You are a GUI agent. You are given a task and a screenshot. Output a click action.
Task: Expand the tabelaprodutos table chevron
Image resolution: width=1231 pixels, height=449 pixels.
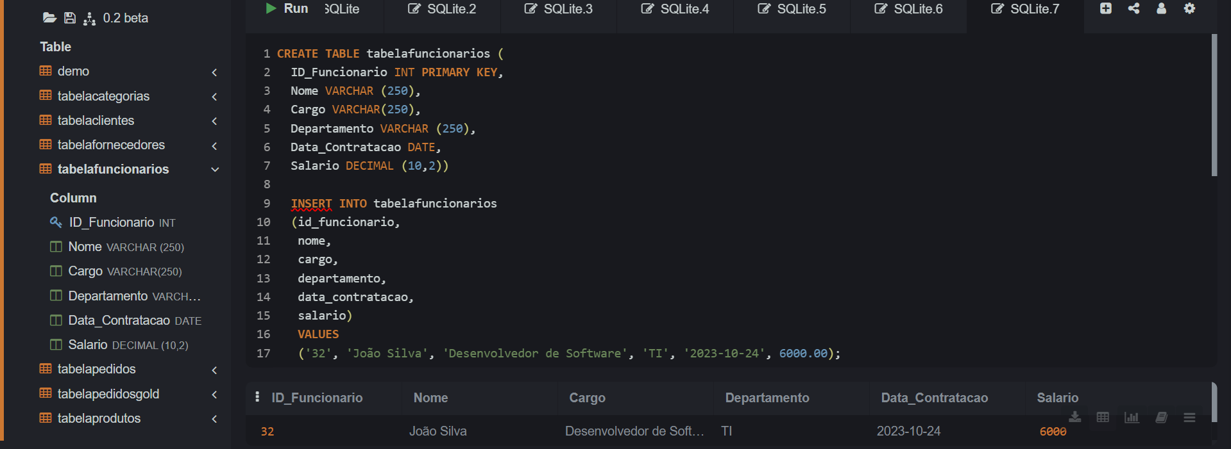pyautogui.click(x=214, y=419)
